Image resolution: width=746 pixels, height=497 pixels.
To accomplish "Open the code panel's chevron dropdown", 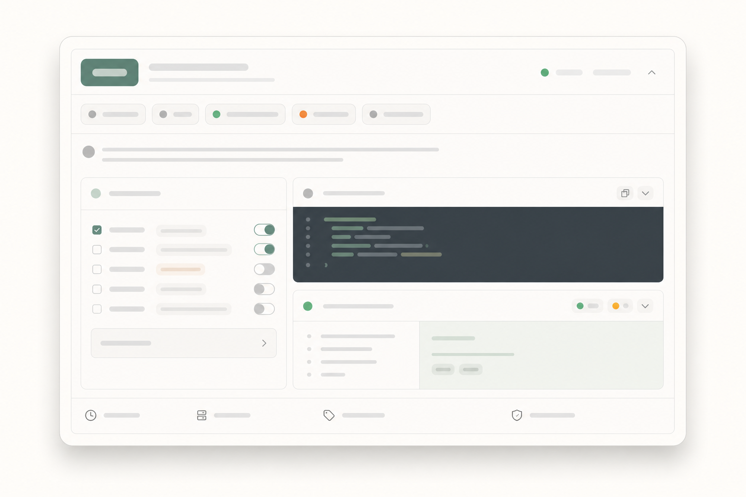I will (645, 193).
